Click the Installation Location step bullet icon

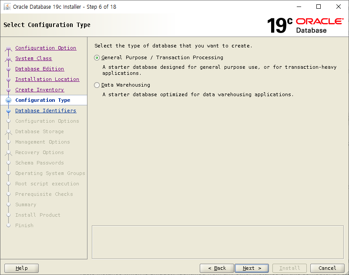coord(8,80)
